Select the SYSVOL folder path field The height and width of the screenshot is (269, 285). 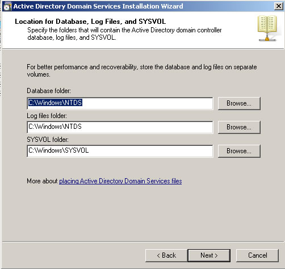(x=120, y=151)
